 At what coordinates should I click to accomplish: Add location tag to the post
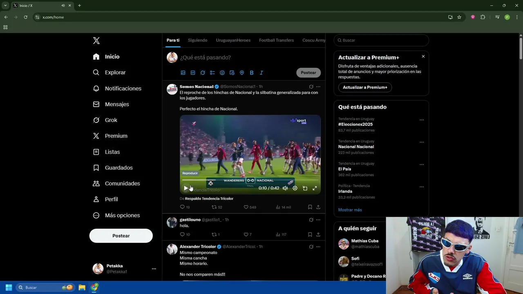[x=242, y=73]
